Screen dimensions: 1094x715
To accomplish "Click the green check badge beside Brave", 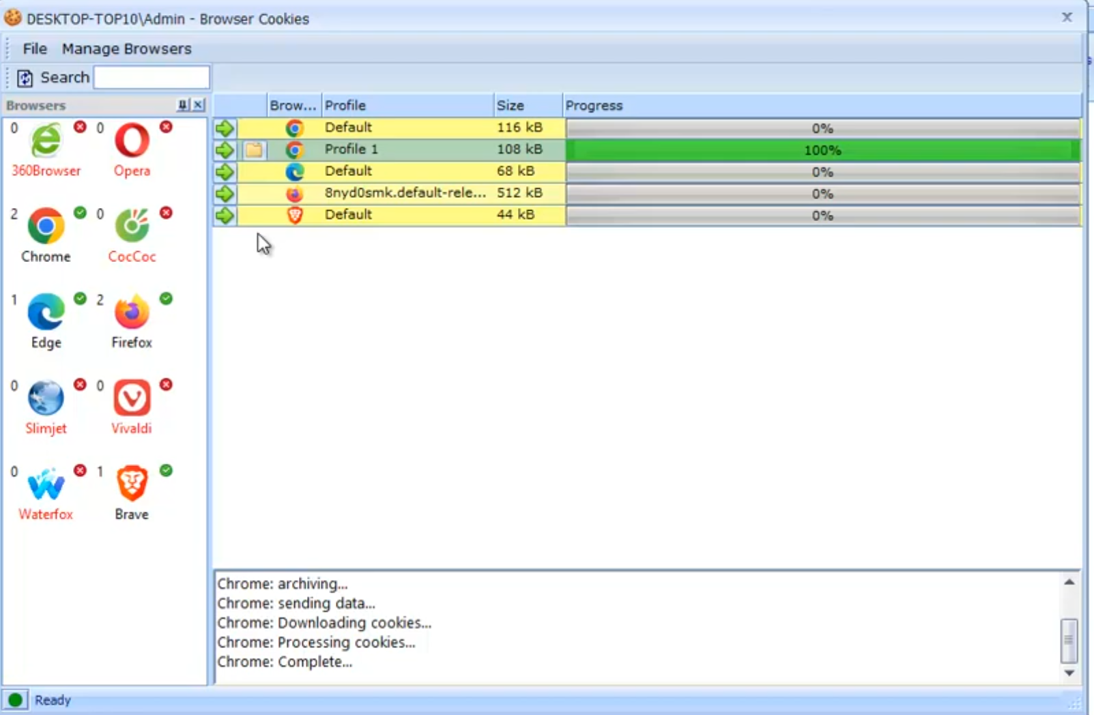I will pos(166,471).
